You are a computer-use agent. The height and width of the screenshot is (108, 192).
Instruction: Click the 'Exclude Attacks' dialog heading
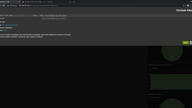click(184, 10)
